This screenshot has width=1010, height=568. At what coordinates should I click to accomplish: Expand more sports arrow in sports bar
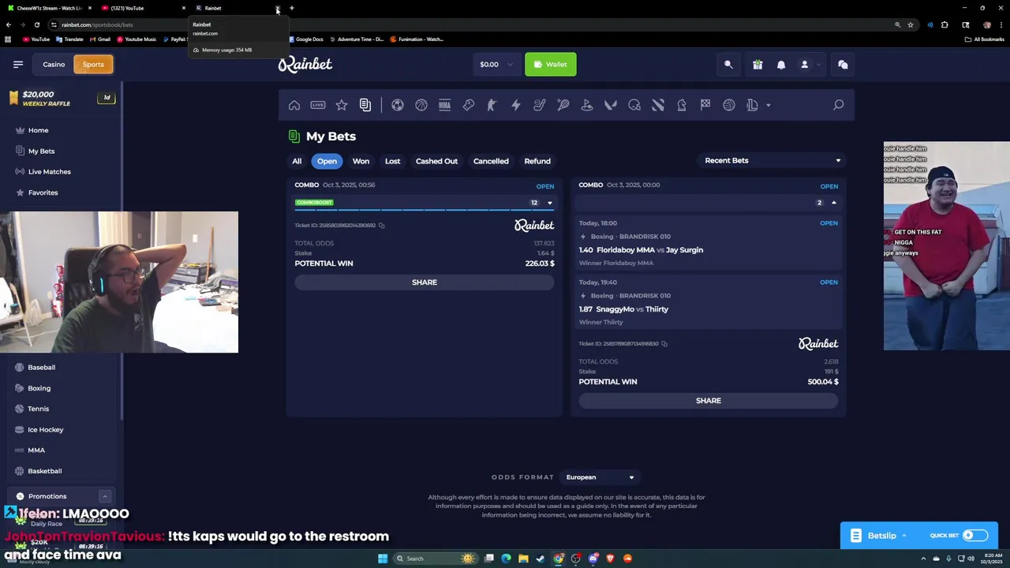coord(769,105)
